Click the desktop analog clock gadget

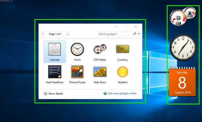pos(183,47)
